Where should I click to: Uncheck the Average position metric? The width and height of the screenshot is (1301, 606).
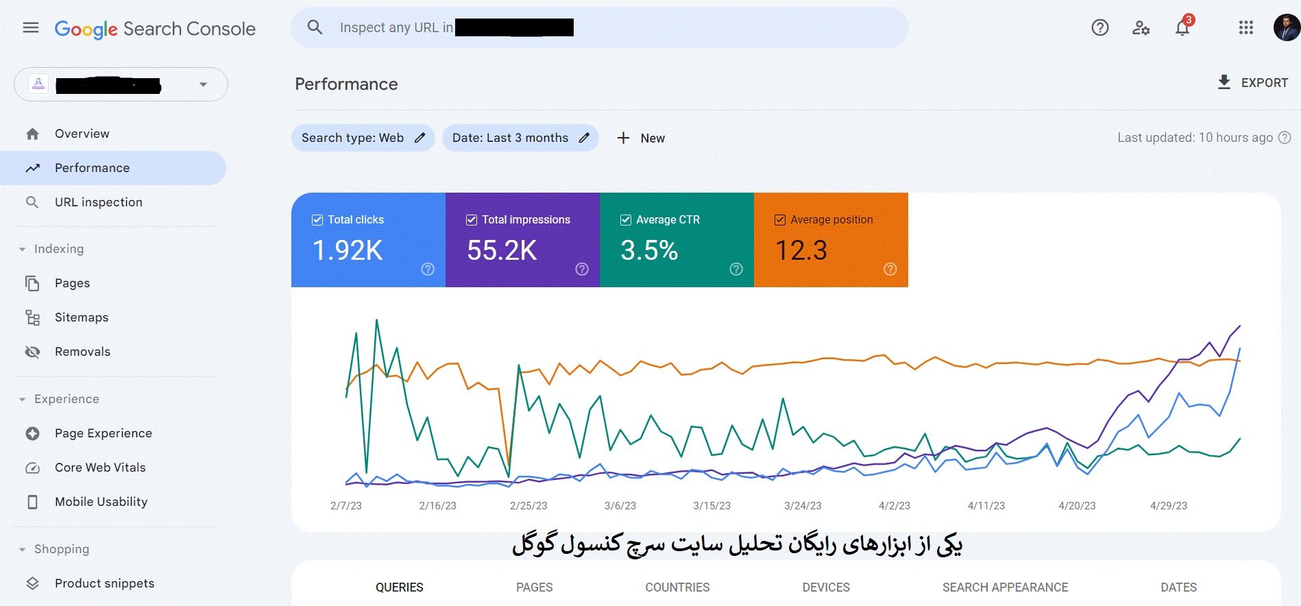point(779,219)
